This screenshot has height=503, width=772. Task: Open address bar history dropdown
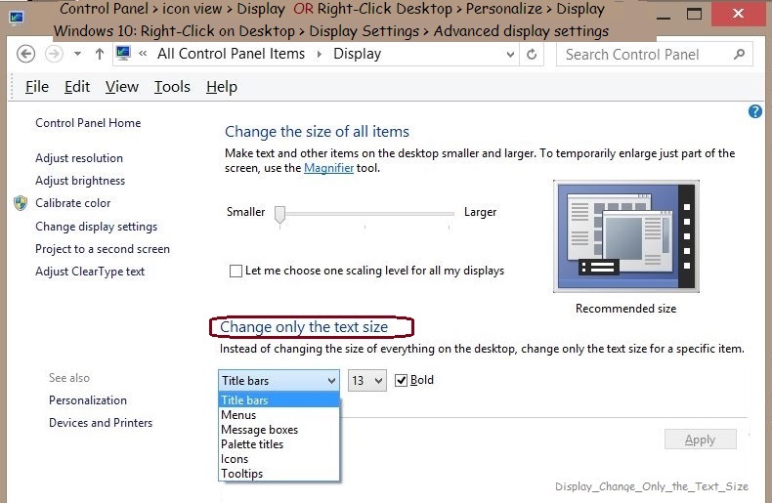[510, 54]
